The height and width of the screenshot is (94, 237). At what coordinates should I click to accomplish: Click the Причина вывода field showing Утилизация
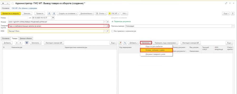click(179, 26)
